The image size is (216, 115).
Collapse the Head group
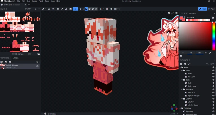click(182, 71)
